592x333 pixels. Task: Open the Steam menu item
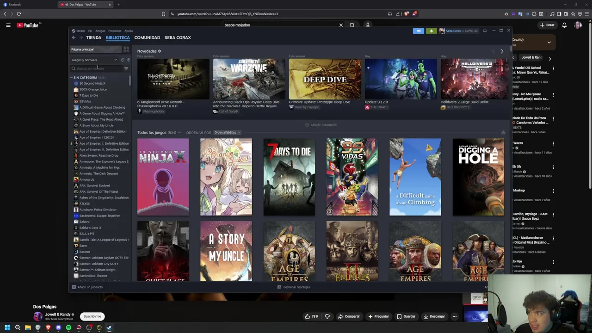tap(79, 31)
